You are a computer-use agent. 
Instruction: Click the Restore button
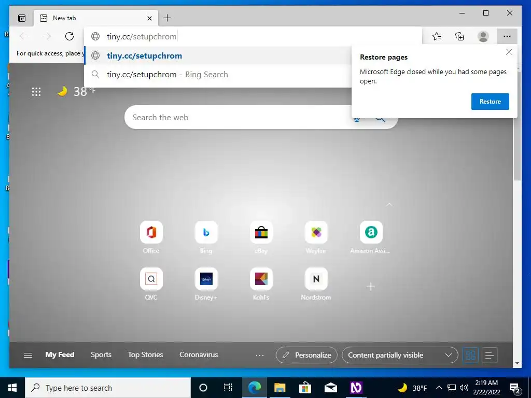490,102
